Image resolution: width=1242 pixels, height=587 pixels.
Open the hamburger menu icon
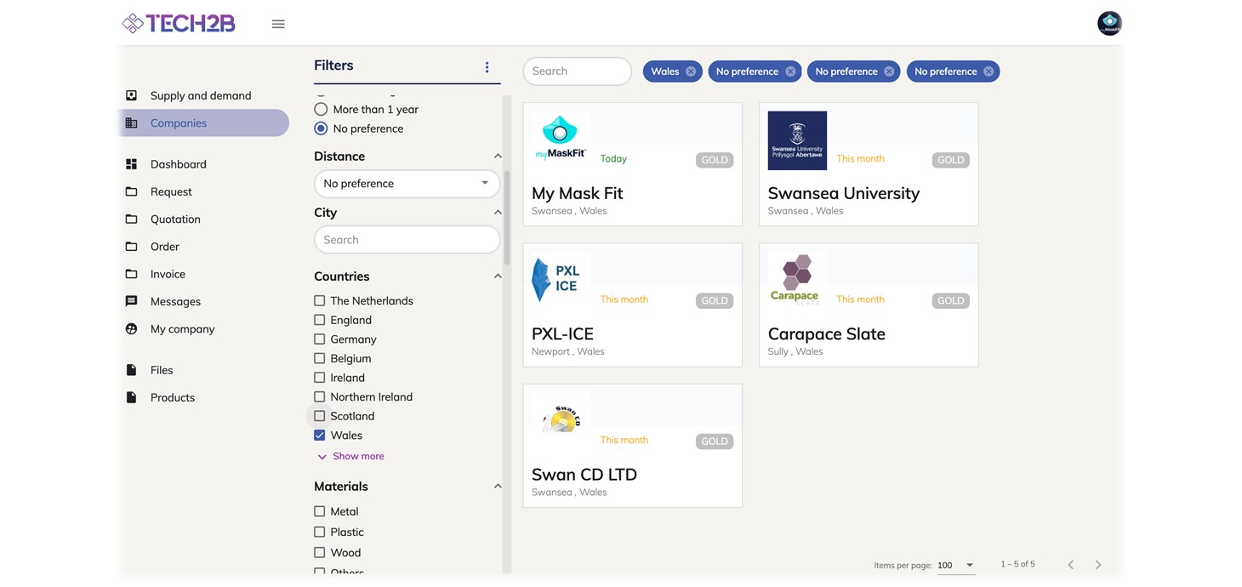pos(278,24)
